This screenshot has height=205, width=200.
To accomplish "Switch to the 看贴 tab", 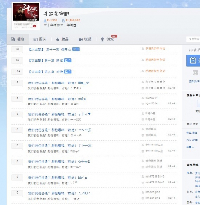I will pos(18,39).
